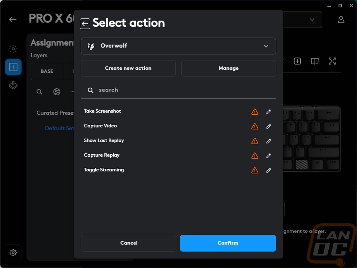Open the settings gear in sidebar
The width and height of the screenshot is (357, 268).
(x=13, y=253)
